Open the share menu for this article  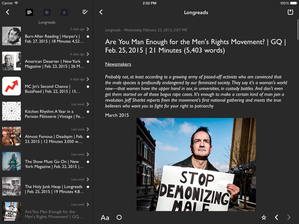[290, 12]
